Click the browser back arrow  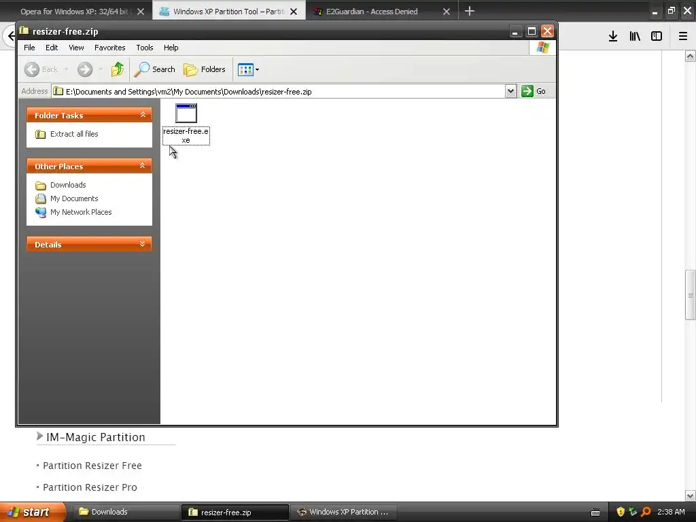click(11, 37)
